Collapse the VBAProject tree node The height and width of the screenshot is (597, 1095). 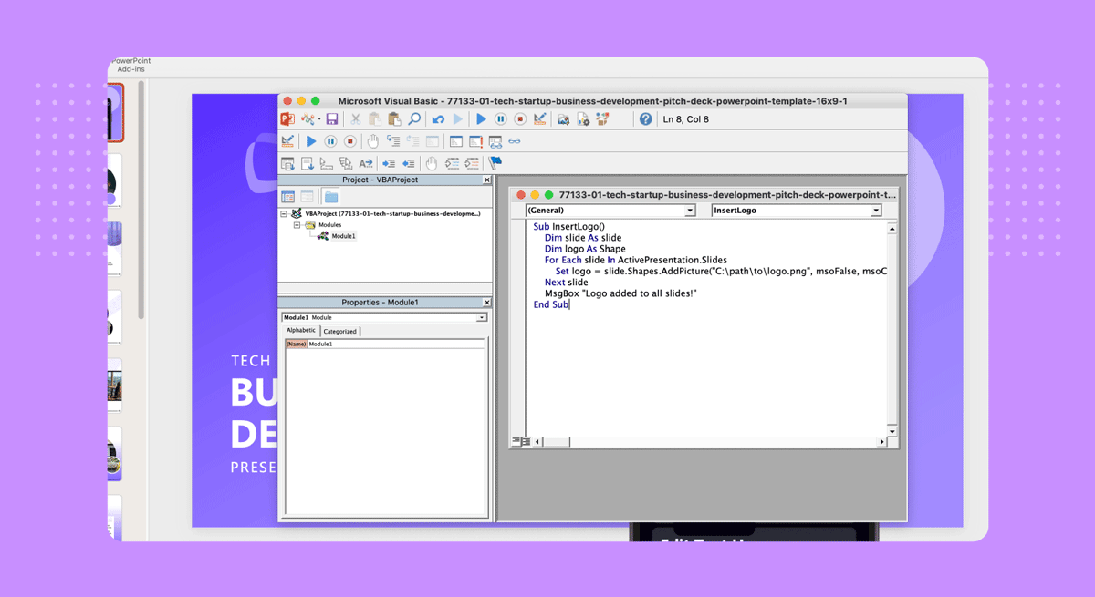284,213
